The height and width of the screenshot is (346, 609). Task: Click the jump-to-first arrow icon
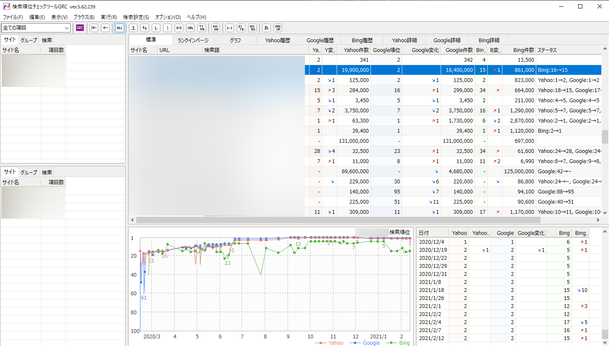click(x=94, y=28)
